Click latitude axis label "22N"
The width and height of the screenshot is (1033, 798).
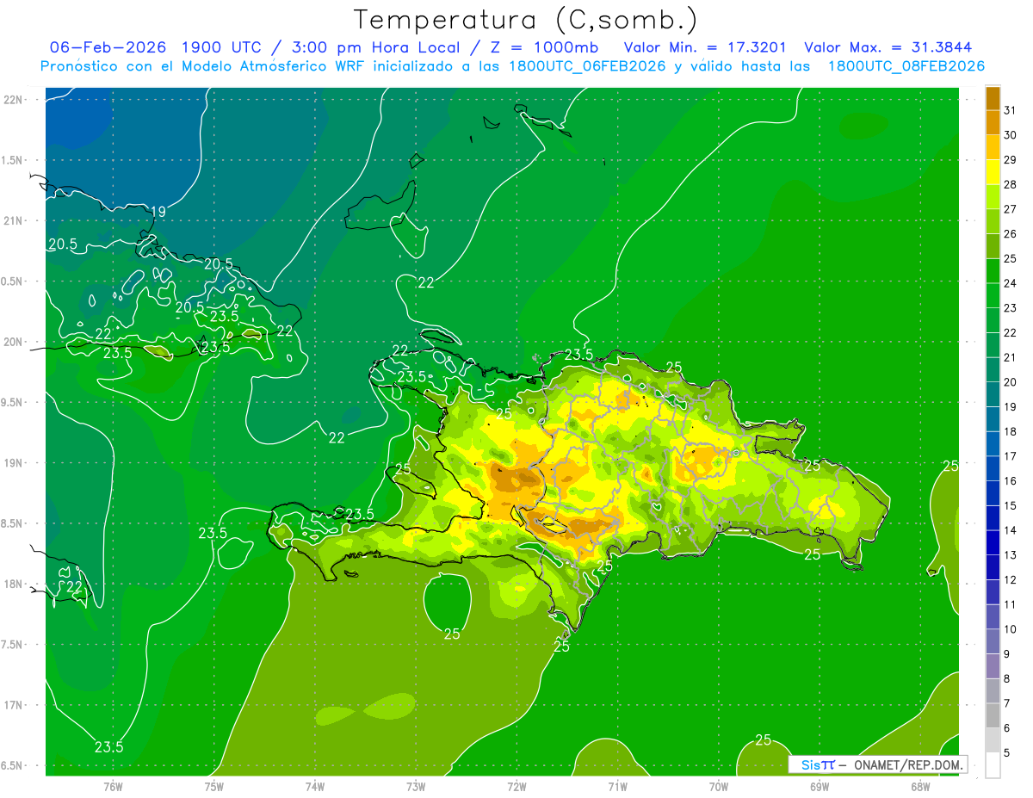click(x=13, y=99)
